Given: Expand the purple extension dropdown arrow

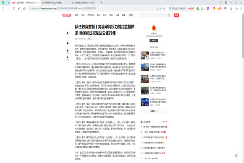Looking at the screenshot, I should coord(210,9).
